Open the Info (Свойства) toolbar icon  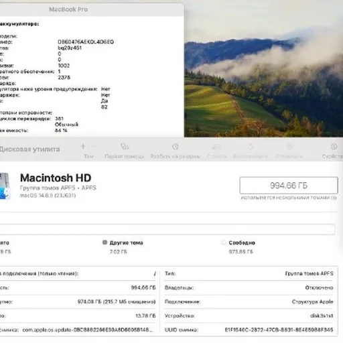[x=334, y=147]
